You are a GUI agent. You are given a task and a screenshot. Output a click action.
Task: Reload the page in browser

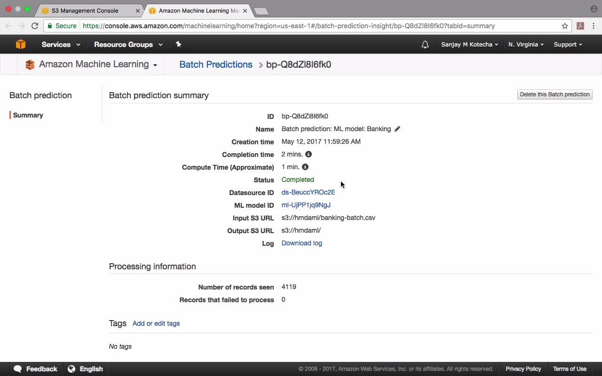(x=35, y=26)
